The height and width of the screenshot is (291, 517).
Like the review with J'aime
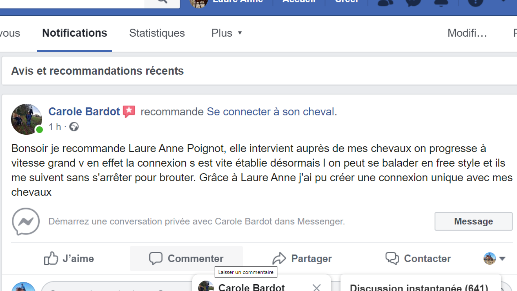pyautogui.click(x=69, y=259)
